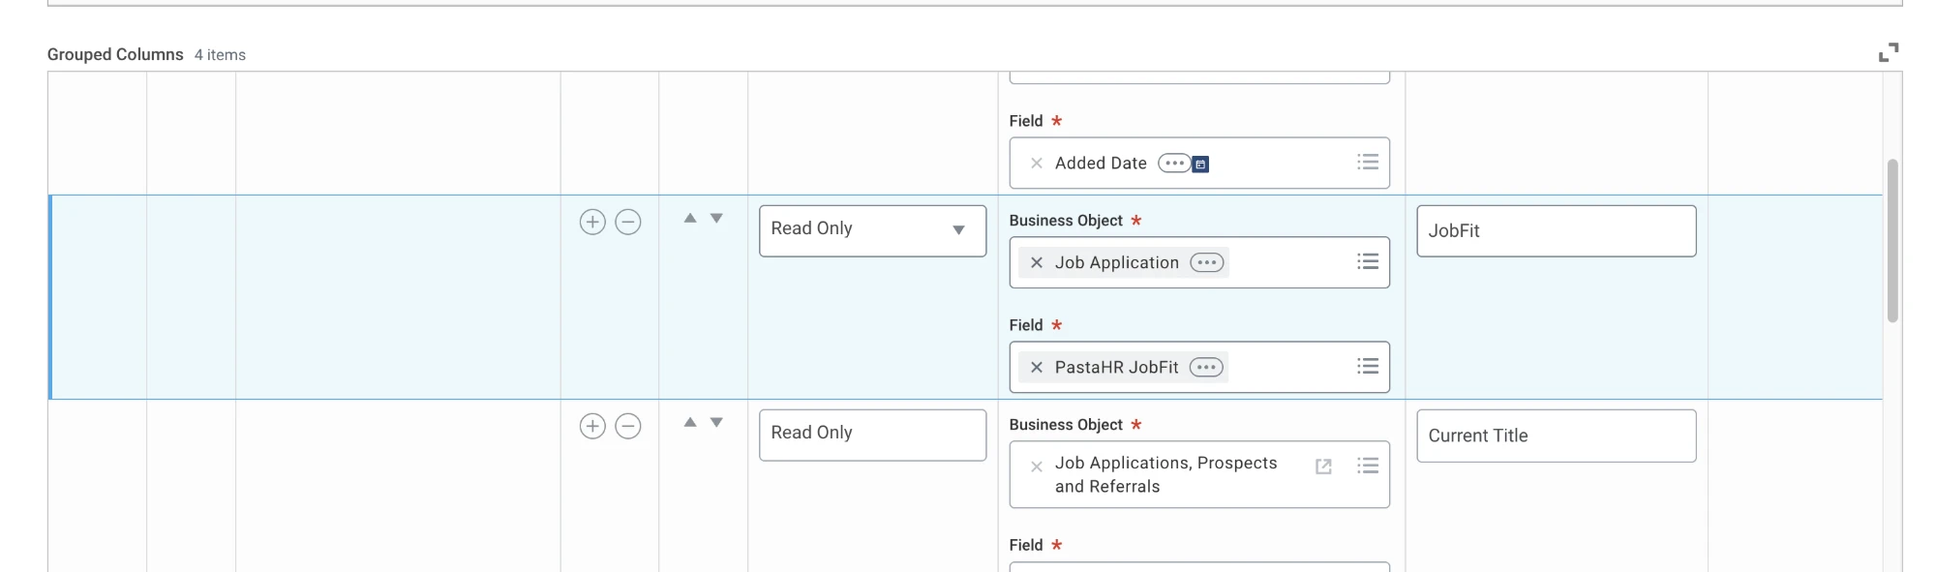Image resolution: width=1936 pixels, height=572 pixels.
Task: Select the Job Application chip text
Action: pos(1117,263)
